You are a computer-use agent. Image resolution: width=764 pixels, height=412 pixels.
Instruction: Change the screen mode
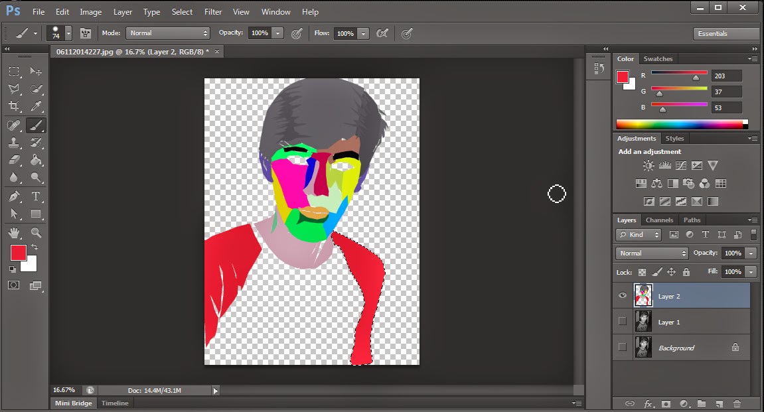36,285
